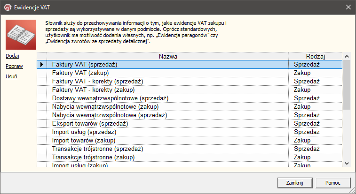Click the row pointer arrow beside Faktury VAT (sprzedaż)
Image resolution: width=356 pixels, height=194 pixels.
coord(42,64)
